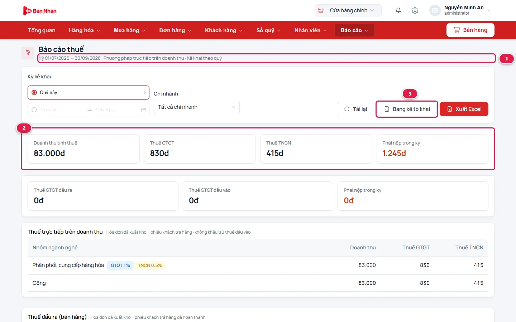Expand the 'Tất cả chi nhánh' branch dropdown
The height and width of the screenshot is (322, 516).
[x=197, y=107]
